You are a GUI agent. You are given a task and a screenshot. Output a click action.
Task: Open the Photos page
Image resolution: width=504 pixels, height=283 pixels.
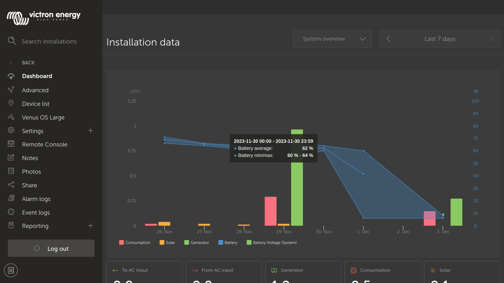coord(31,172)
